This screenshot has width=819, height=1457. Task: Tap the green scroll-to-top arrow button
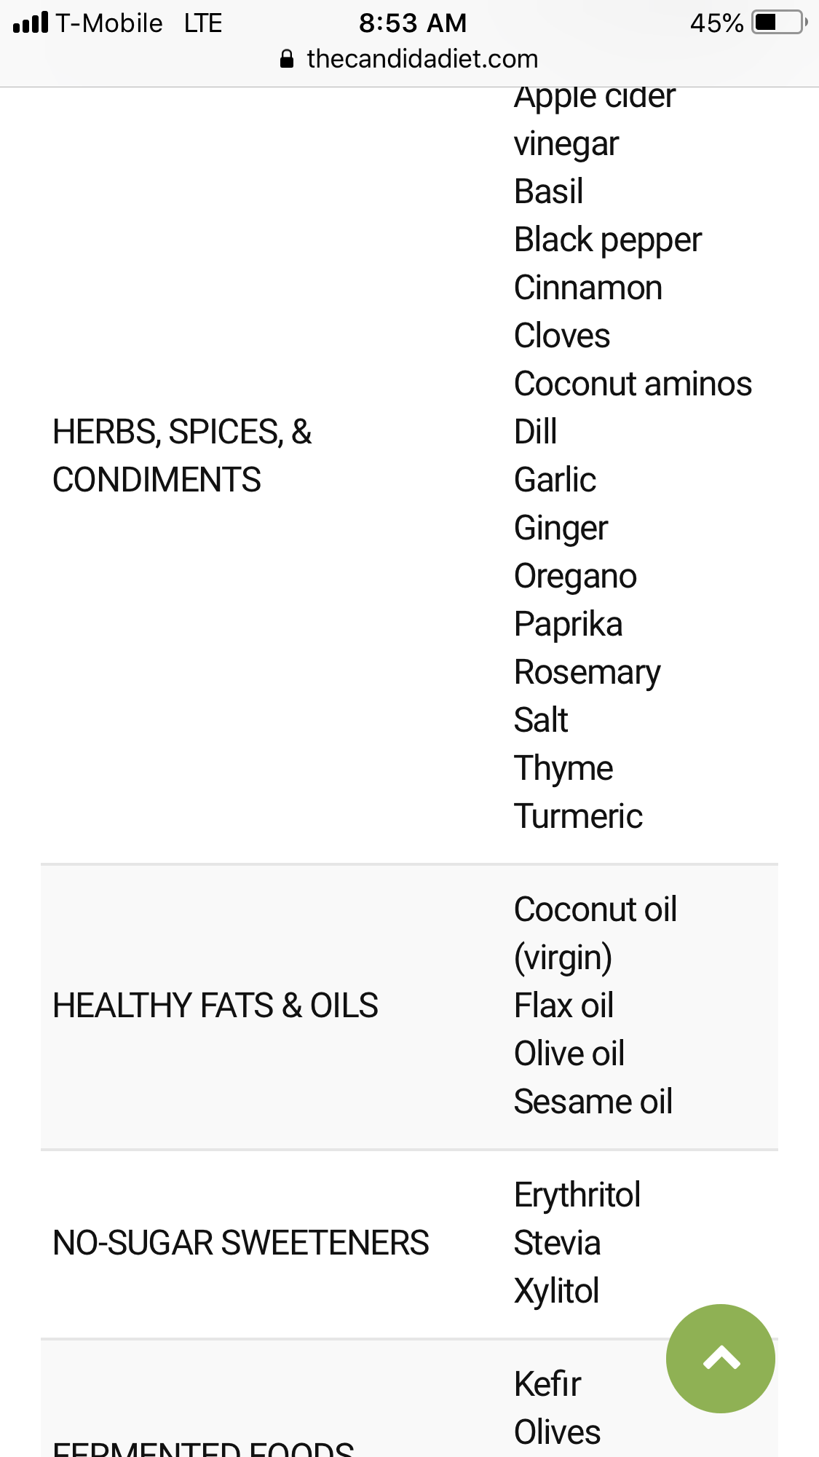click(x=720, y=1358)
